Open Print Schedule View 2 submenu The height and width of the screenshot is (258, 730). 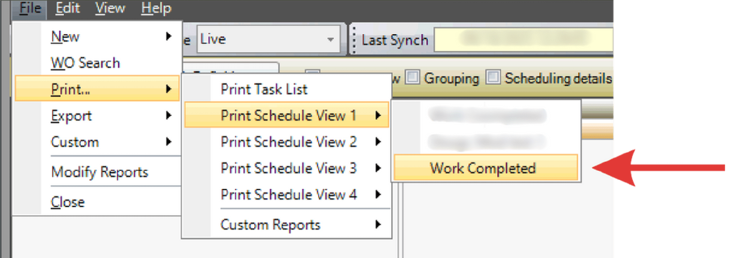(288, 142)
